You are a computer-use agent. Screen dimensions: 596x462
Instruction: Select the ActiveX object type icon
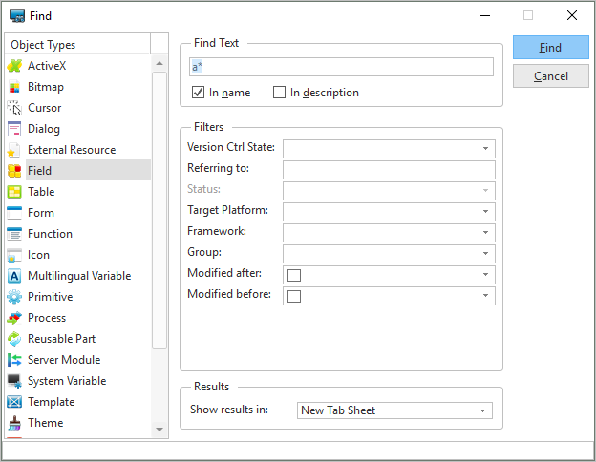click(14, 66)
